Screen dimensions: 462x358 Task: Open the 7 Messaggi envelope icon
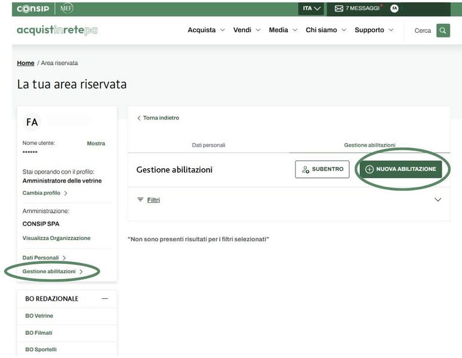(339, 8)
